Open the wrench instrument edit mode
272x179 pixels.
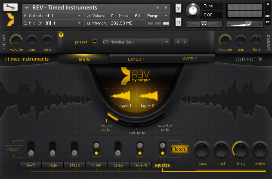pyautogui.click(x=10, y=7)
